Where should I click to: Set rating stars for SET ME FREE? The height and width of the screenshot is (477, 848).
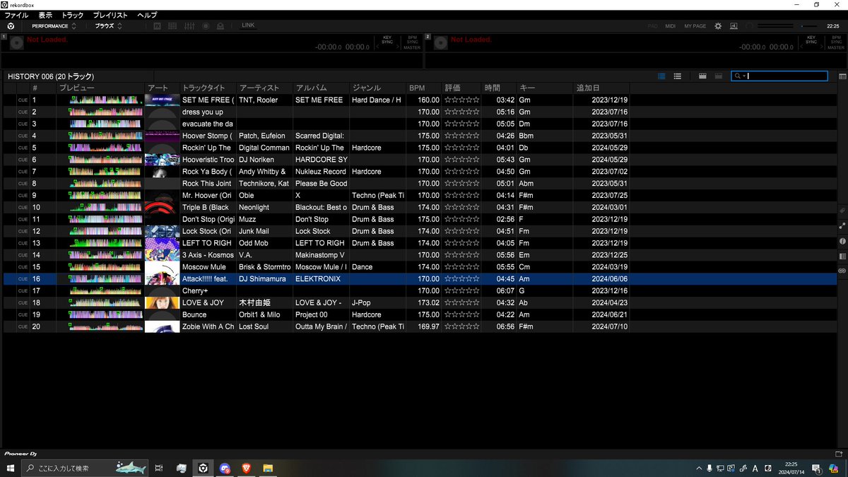461,100
